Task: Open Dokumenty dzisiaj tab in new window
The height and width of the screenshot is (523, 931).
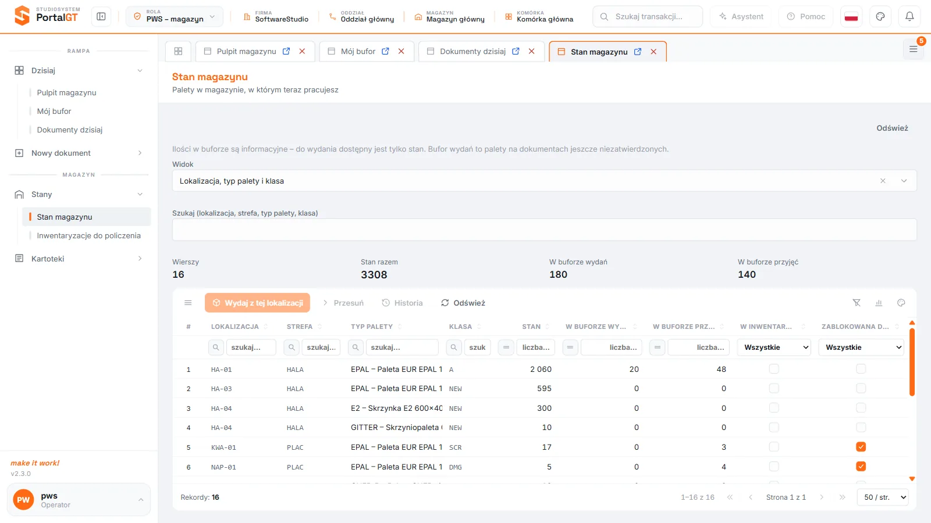Action: click(516, 51)
